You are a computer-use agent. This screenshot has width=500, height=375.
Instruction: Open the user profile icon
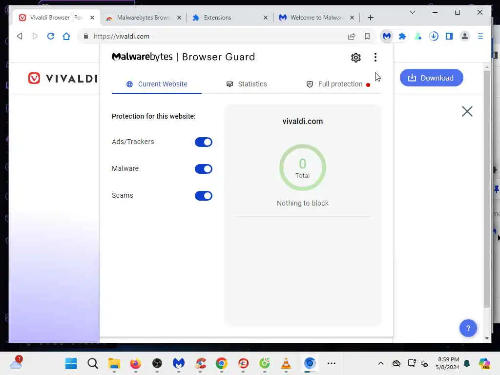pyautogui.click(x=465, y=36)
